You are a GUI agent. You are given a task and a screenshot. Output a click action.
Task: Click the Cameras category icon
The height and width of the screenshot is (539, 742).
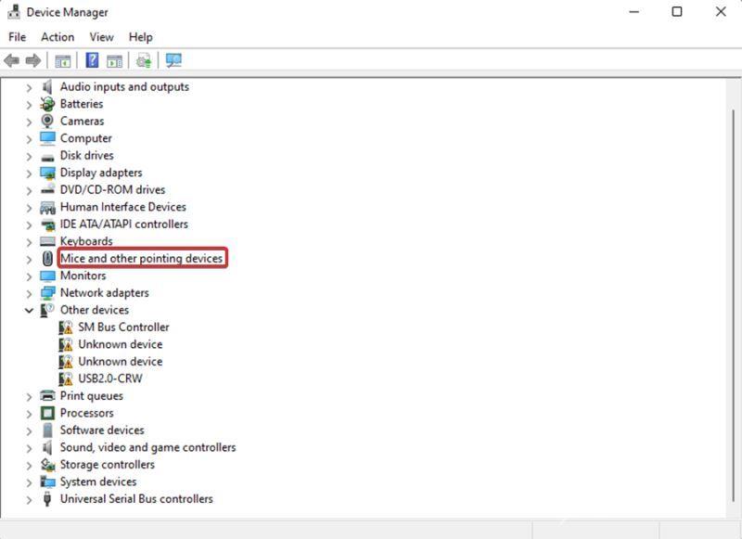(x=48, y=121)
